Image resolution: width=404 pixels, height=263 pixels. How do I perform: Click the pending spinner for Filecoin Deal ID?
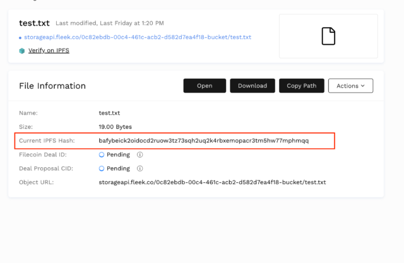pyautogui.click(x=102, y=155)
